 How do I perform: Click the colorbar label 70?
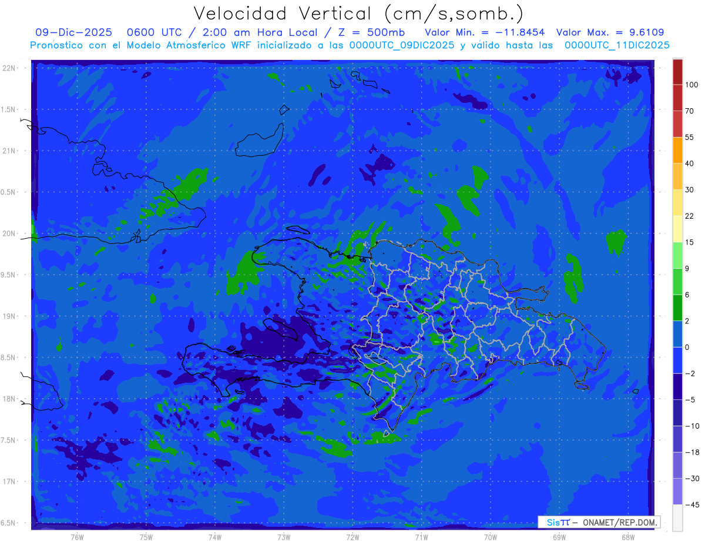tap(690, 111)
